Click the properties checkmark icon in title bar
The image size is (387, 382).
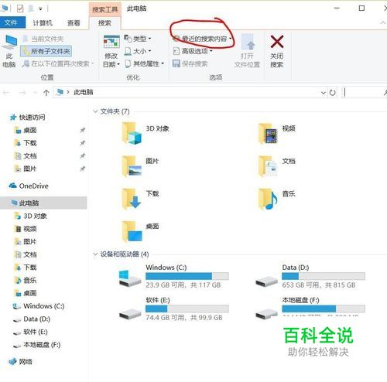point(20,9)
